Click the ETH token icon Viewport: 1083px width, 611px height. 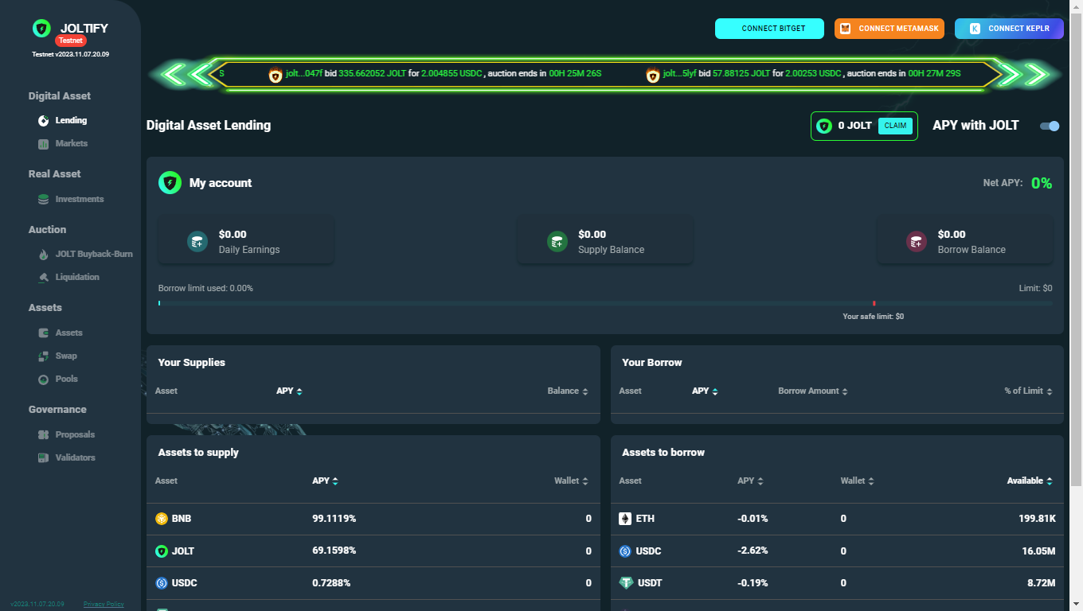625,519
